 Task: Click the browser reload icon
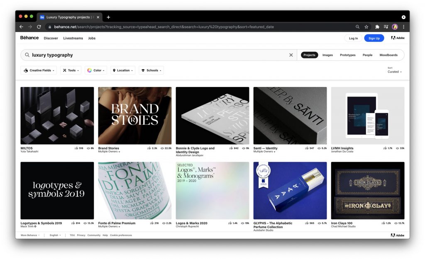coord(39,27)
